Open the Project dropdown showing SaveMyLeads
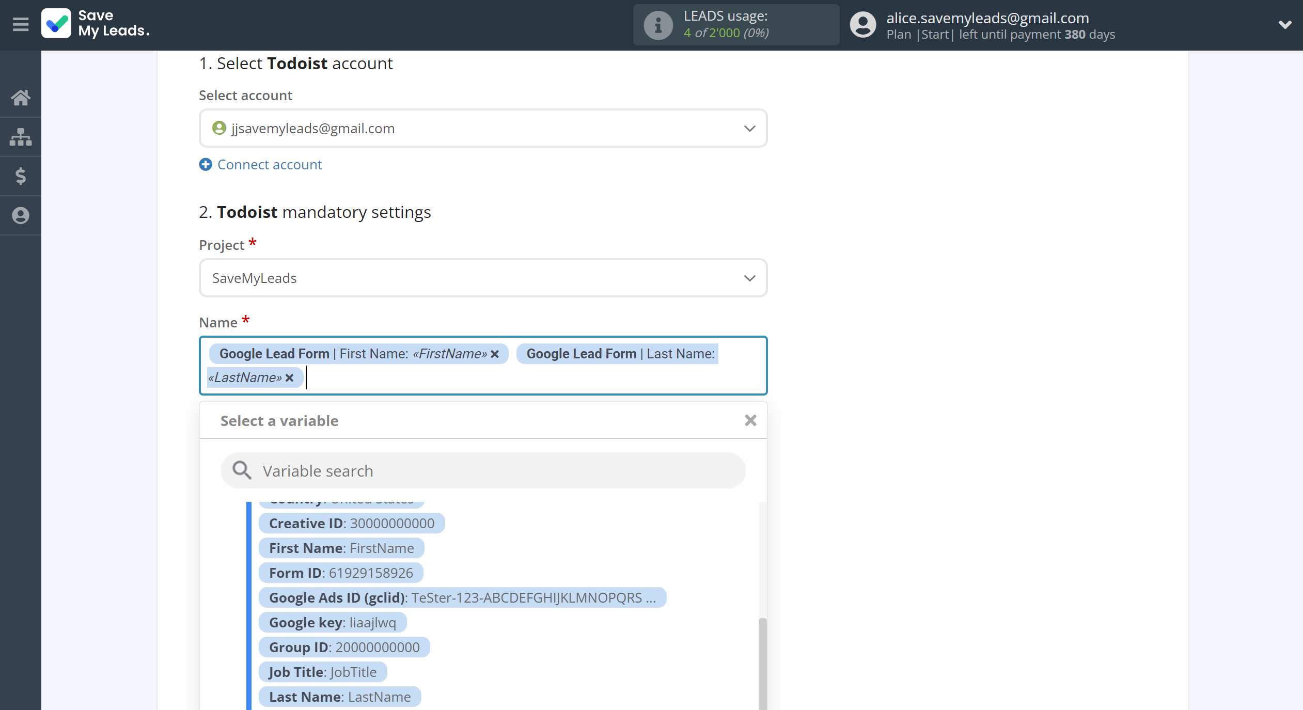 [x=483, y=278]
